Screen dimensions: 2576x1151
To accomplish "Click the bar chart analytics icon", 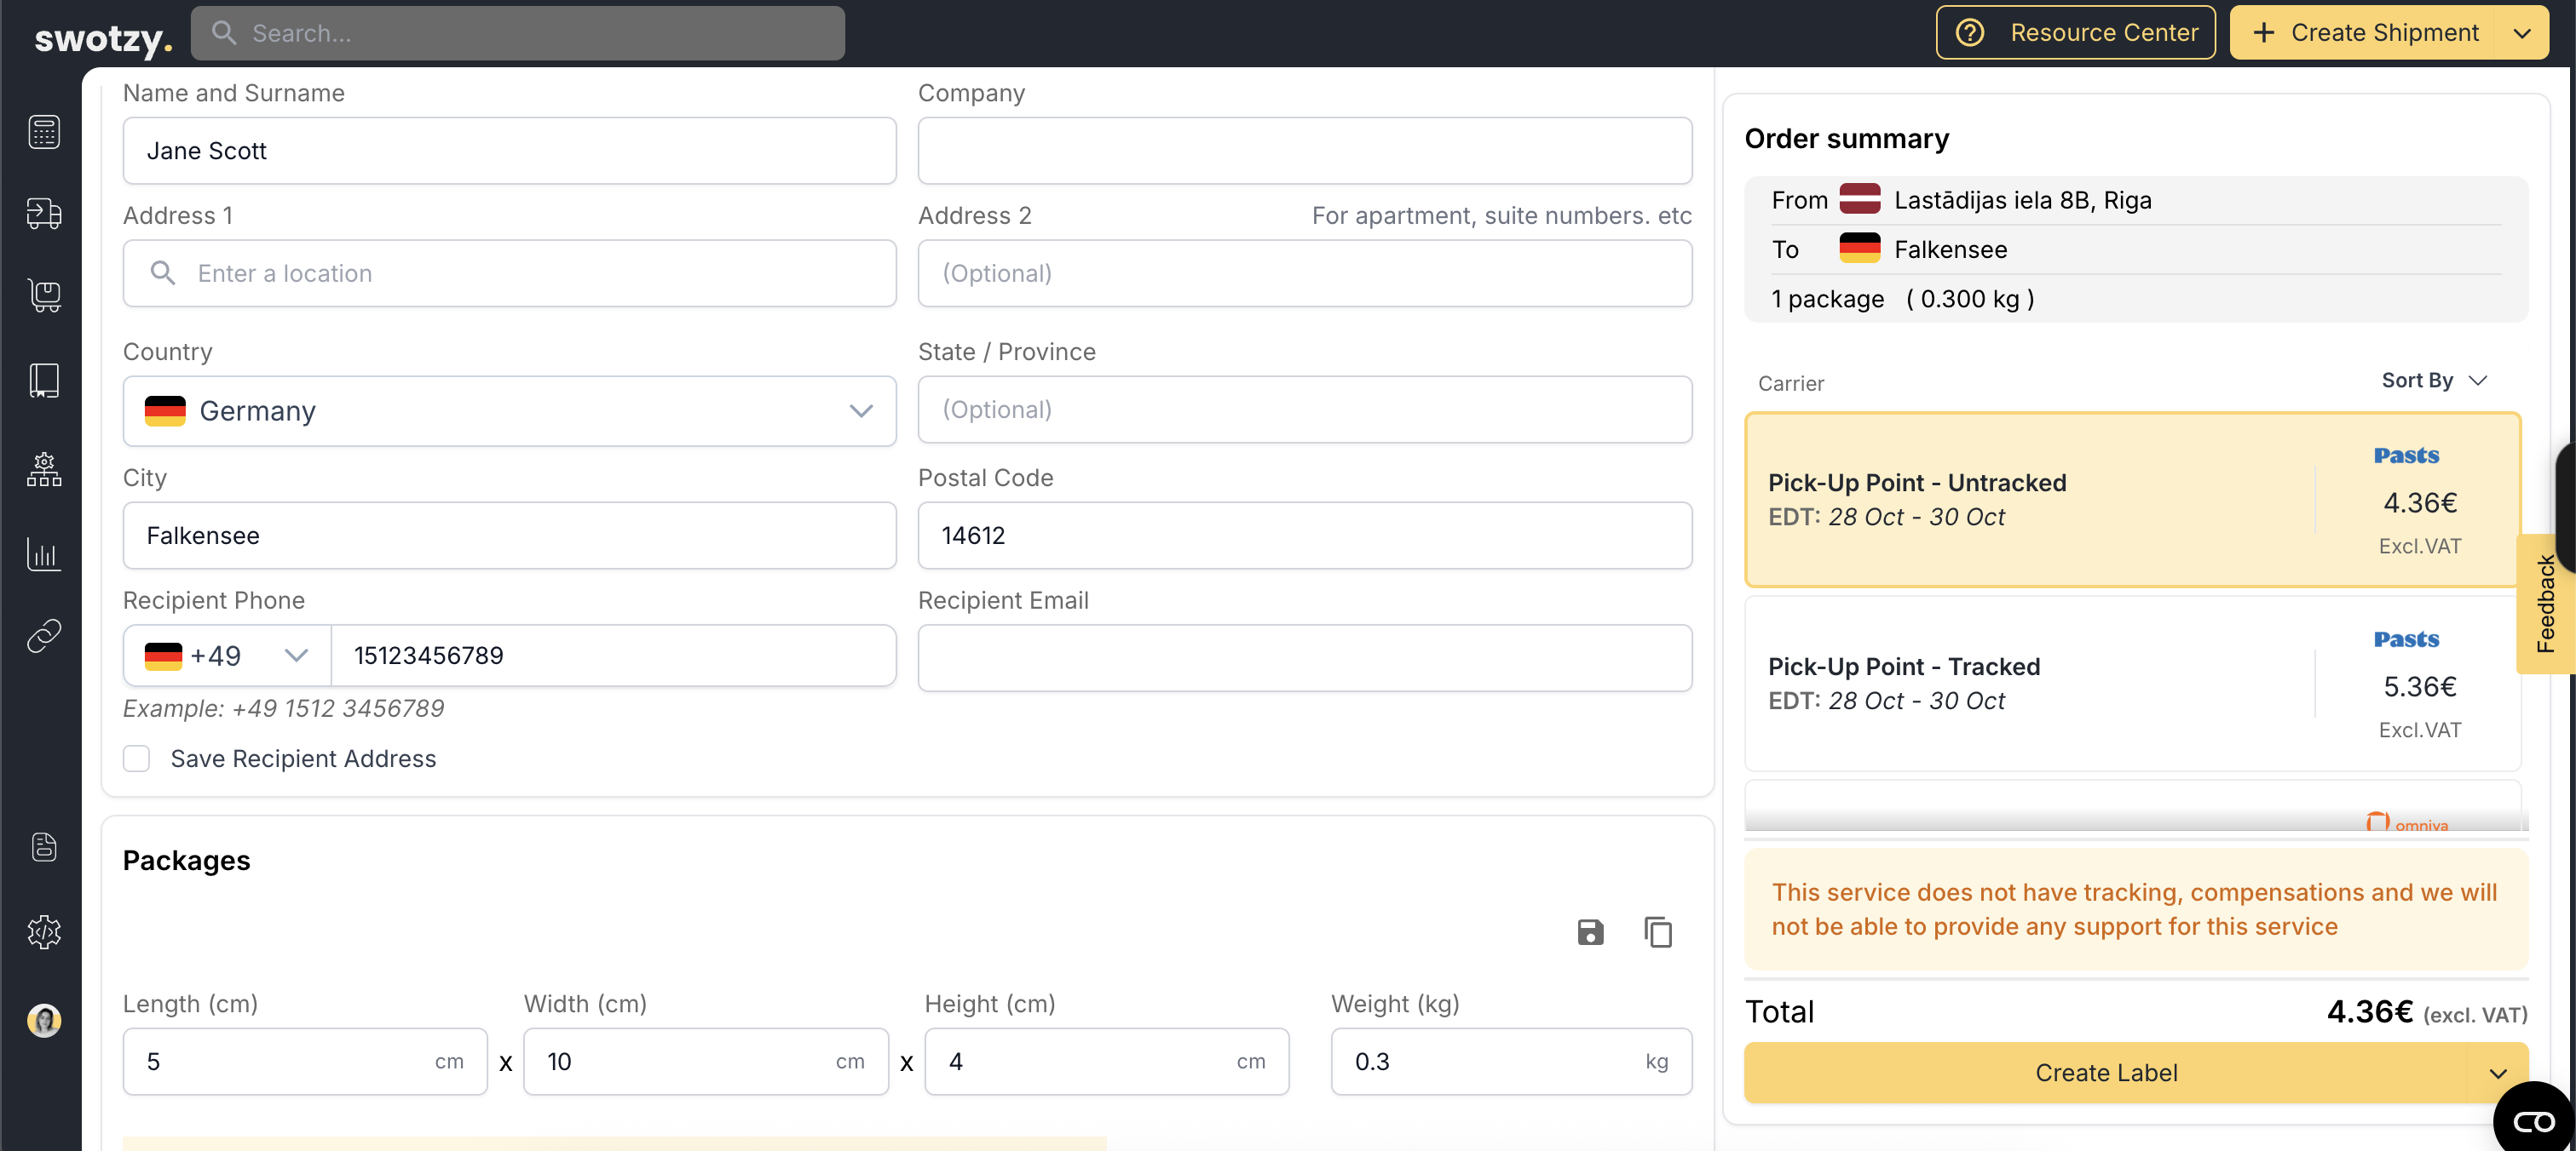I will pos(44,553).
